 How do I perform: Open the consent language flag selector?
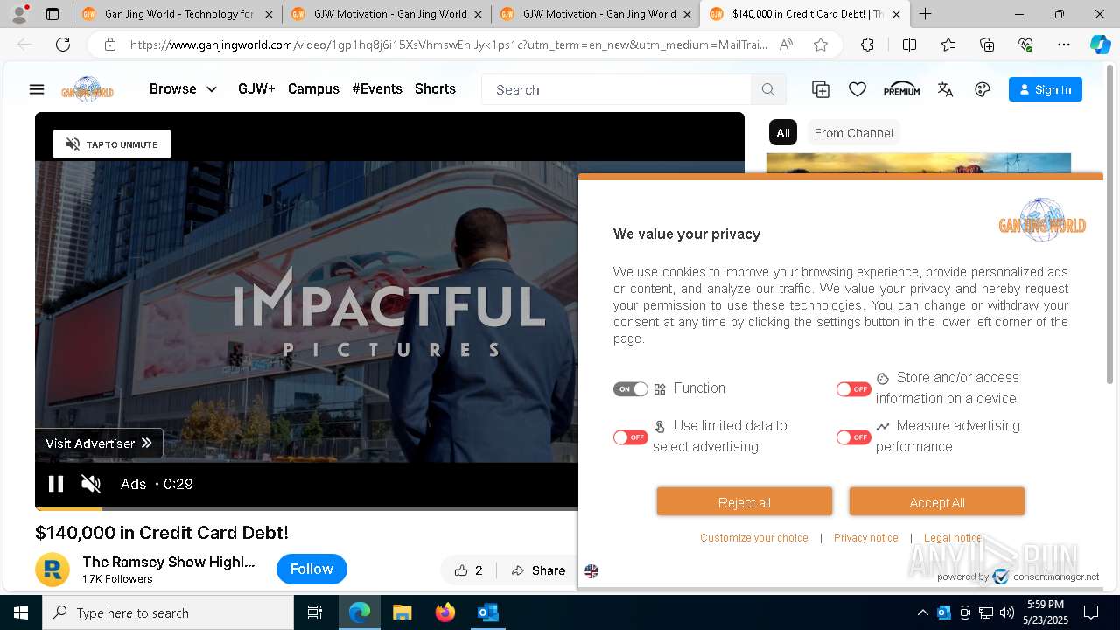coord(591,571)
